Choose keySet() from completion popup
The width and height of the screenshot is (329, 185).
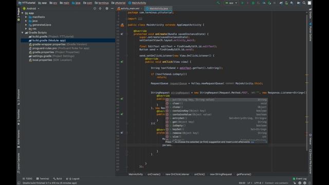tap(216, 129)
